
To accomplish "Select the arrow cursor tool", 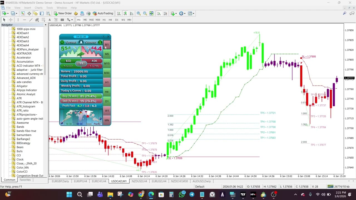I will [4, 20].
